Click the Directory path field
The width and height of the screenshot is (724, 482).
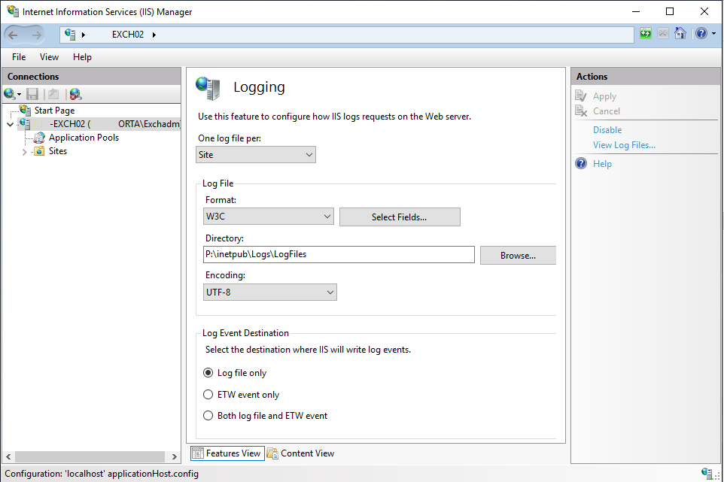coord(339,254)
